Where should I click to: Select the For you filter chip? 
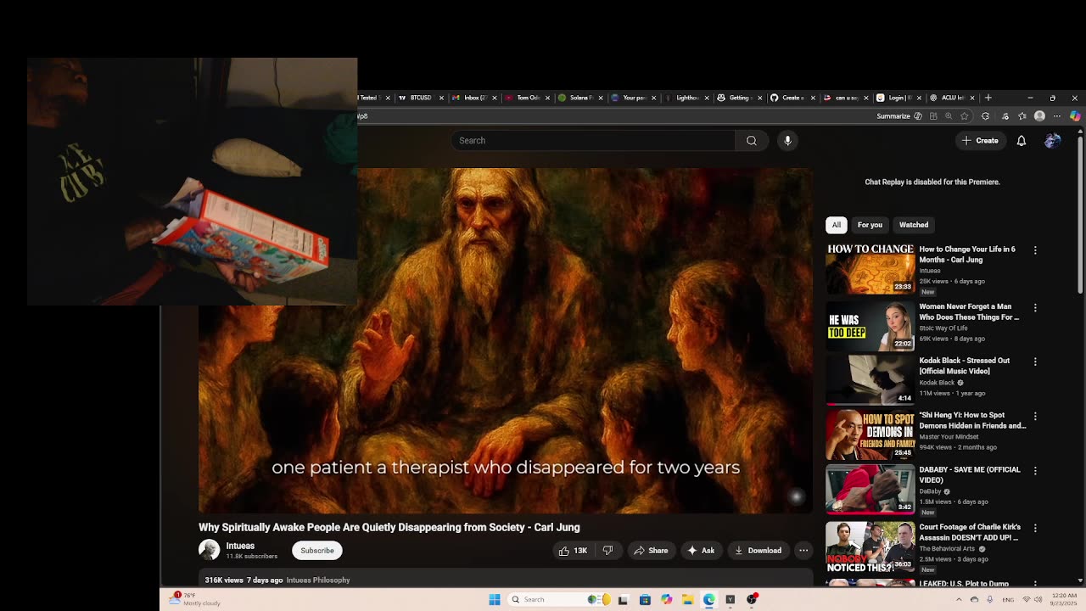pyautogui.click(x=870, y=225)
